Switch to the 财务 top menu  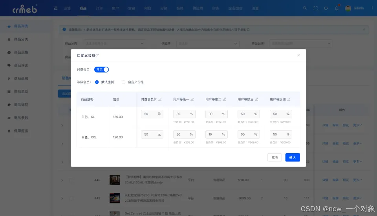pos(216,8)
